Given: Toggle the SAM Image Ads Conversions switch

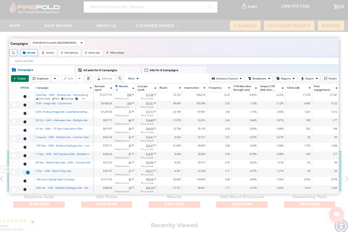Looking at the screenshot, I should (x=26, y=105).
